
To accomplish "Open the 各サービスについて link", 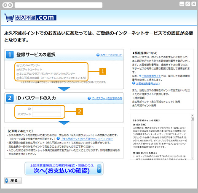I will click(111, 55).
